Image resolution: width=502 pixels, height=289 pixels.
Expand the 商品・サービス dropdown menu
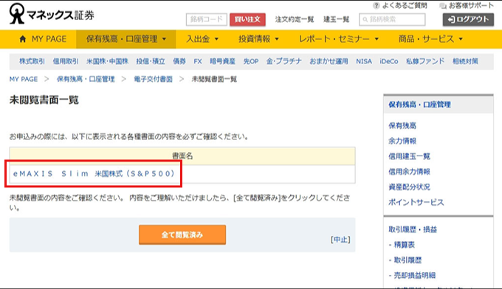[430, 39]
